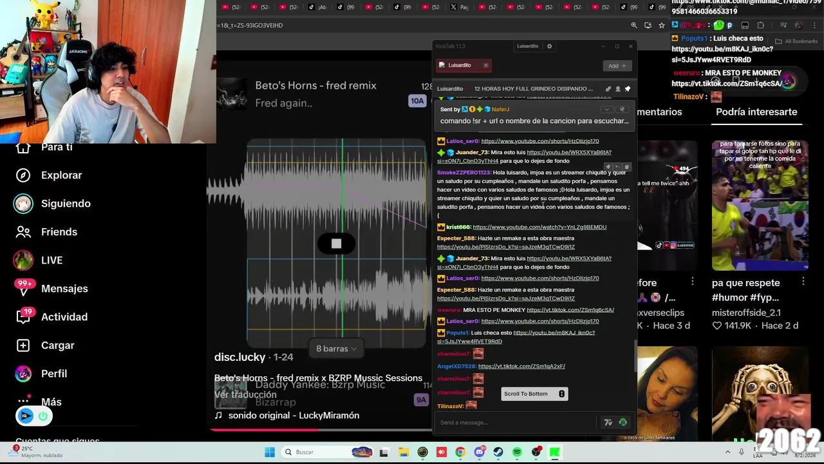Open Kick emote picker in chat
Screen dimensions: 824x464
coord(623,423)
